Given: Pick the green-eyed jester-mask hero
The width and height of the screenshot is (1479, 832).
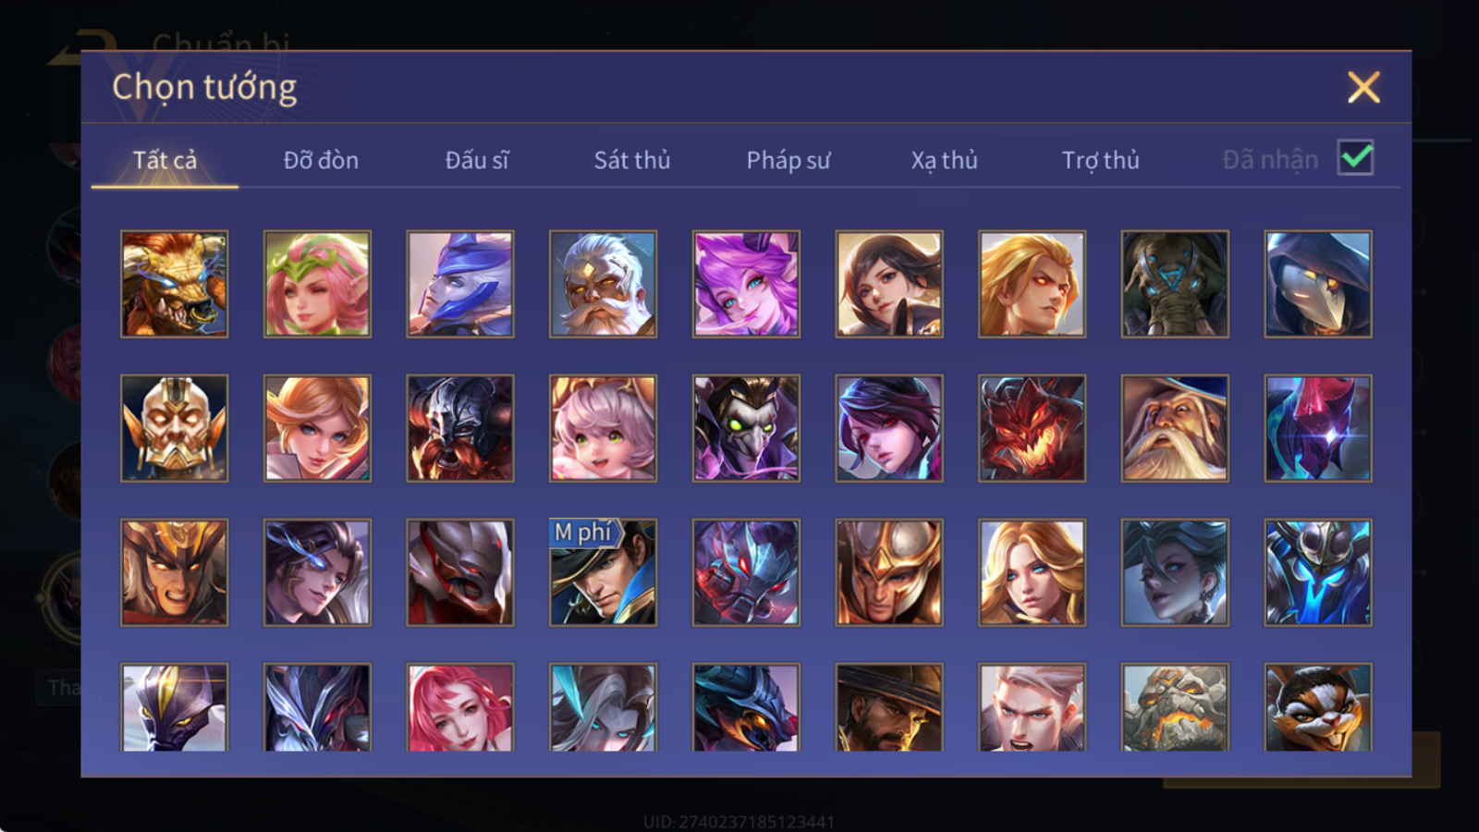Looking at the screenshot, I should coord(746,428).
